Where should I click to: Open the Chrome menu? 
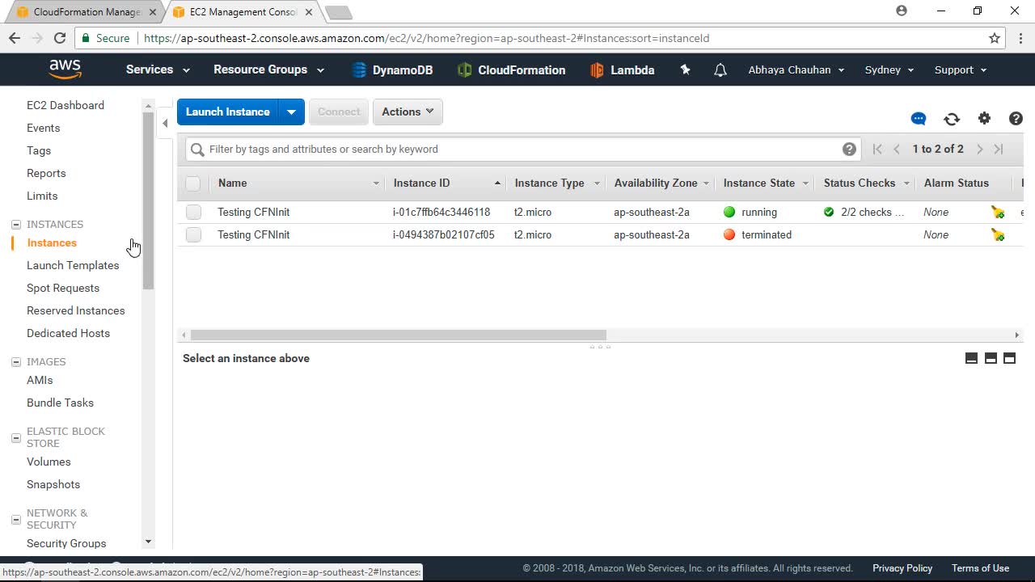1021,38
